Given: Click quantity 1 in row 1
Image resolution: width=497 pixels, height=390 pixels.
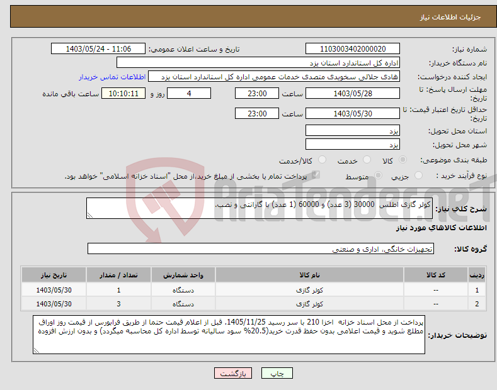Looking at the screenshot, I should pos(118,290).
